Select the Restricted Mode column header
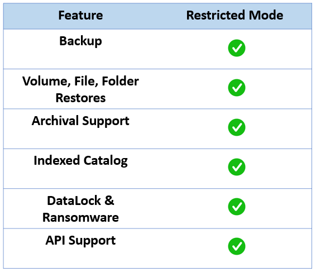Image resolution: width=316 pixels, height=272 pixels. [x=235, y=15]
